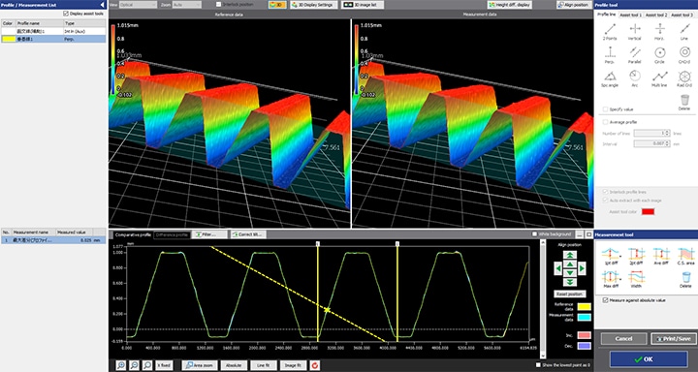
Task: Select the Horz. profile line tool
Action: click(660, 32)
